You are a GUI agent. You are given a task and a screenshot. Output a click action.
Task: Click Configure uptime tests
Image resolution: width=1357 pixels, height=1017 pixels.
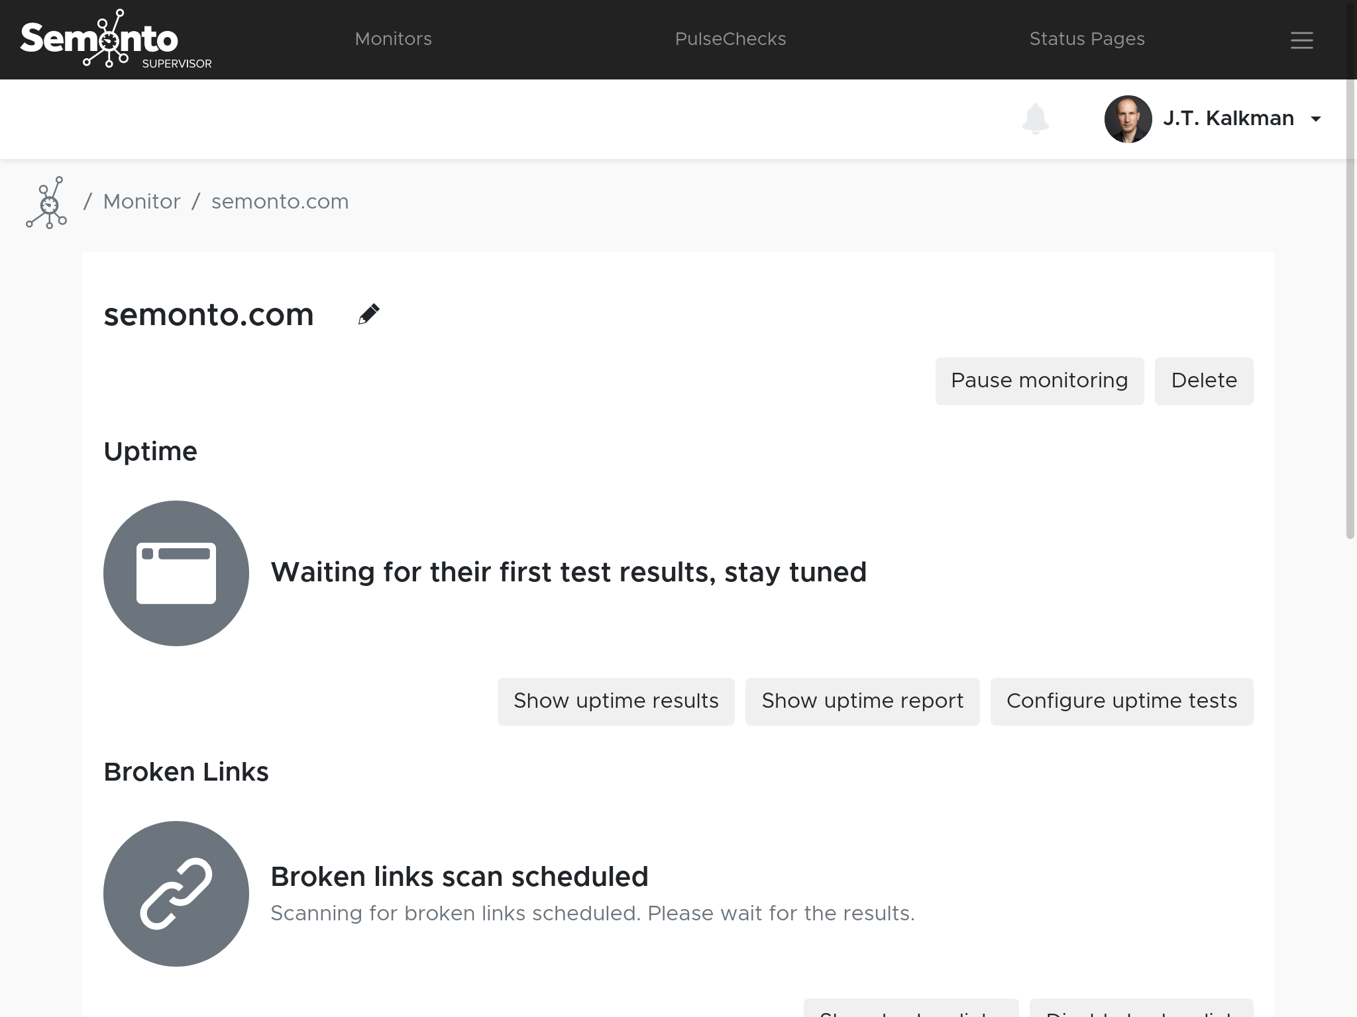tap(1121, 701)
